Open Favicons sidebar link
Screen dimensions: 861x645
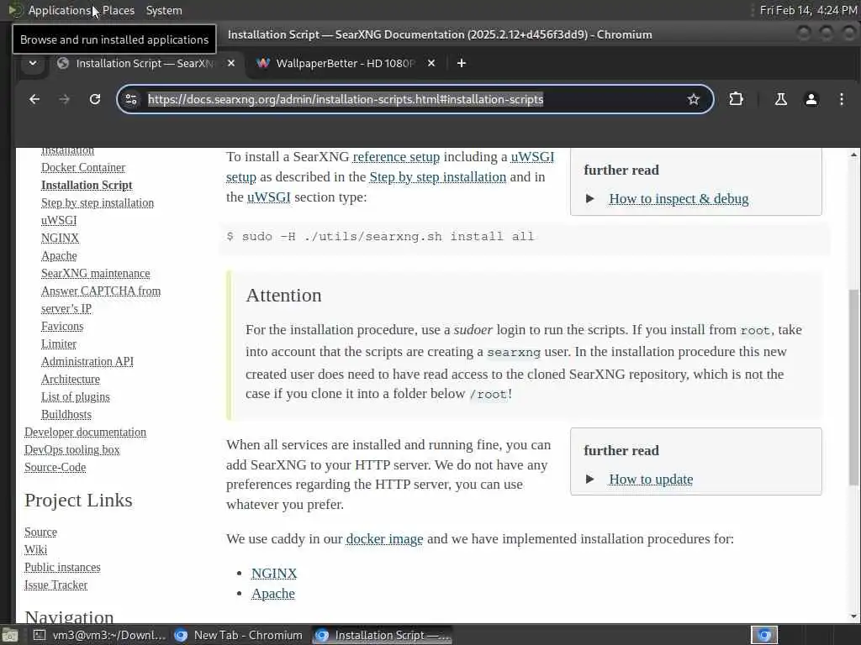tap(62, 326)
